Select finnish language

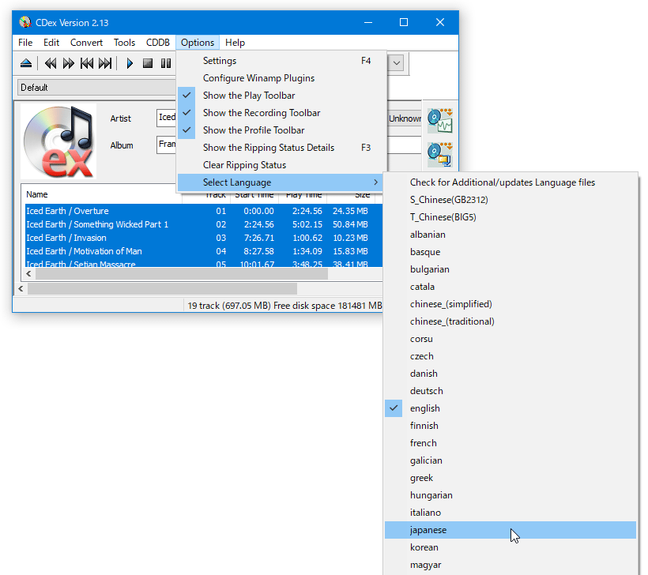coord(510,426)
